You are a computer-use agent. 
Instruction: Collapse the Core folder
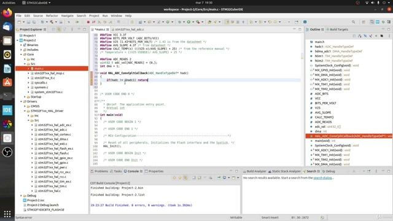pos(21,55)
